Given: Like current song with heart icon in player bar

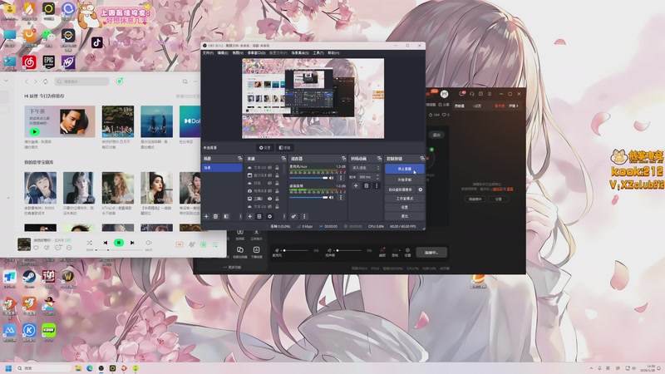Looking at the screenshot, I should pos(36,248).
